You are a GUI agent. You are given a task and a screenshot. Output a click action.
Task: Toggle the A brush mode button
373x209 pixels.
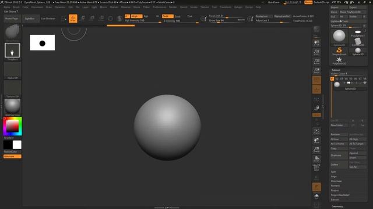[x=127, y=16]
